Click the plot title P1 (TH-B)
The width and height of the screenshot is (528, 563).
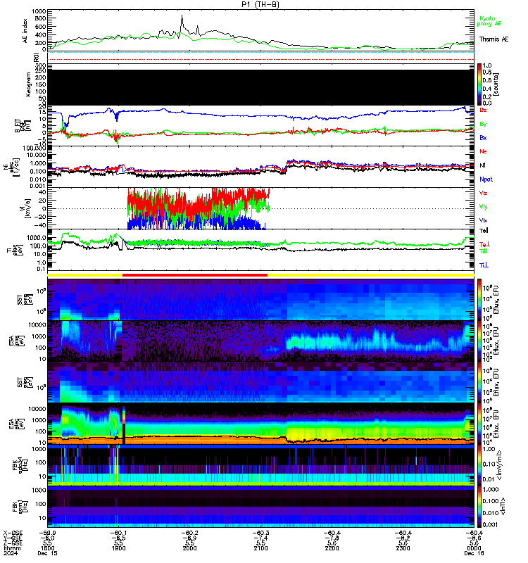pos(260,4)
